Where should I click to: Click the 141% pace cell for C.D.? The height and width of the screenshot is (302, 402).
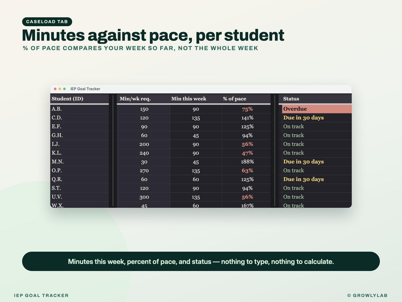[246, 118]
